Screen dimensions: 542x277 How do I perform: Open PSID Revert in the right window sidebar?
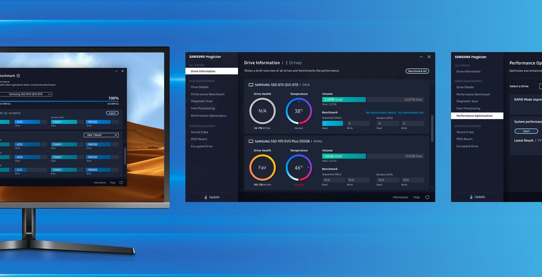(x=465, y=139)
